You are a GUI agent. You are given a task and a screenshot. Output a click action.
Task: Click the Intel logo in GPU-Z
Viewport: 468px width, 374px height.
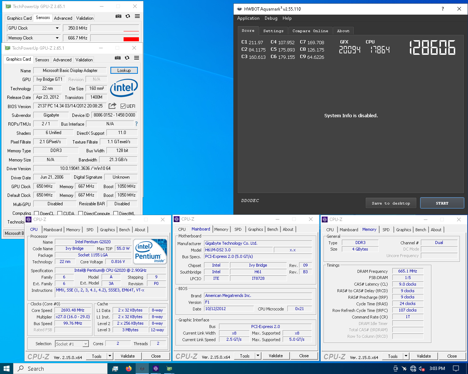click(124, 88)
